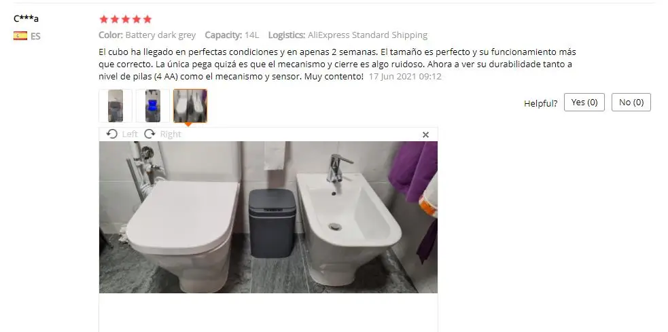Click the five-star rating icons

tap(125, 19)
